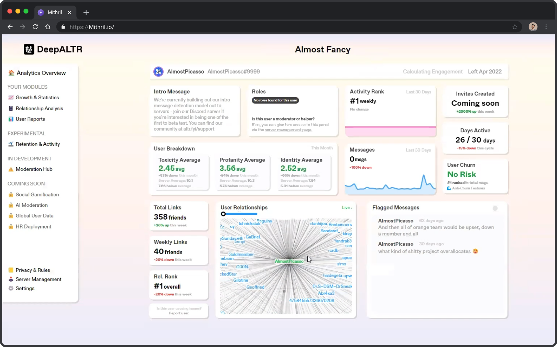This screenshot has height=347, width=557.
Task: Click the Relationship Analysis icon
Action: pos(11,108)
